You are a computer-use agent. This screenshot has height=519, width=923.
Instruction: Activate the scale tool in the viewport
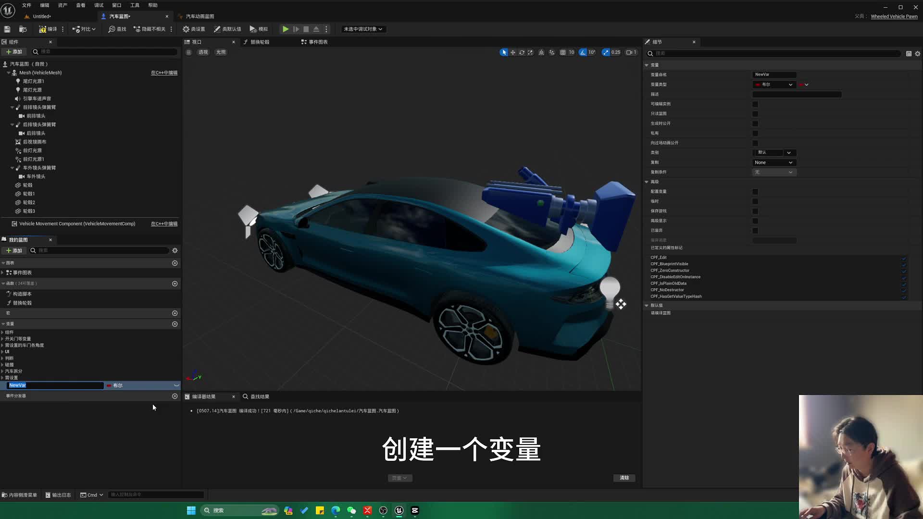point(530,52)
